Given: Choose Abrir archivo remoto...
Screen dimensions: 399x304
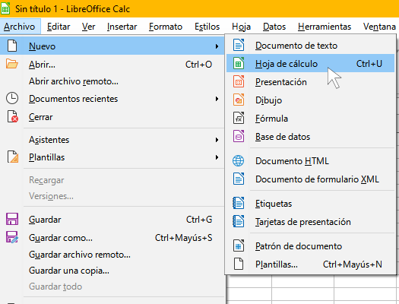Looking at the screenshot, I should click(112, 81).
